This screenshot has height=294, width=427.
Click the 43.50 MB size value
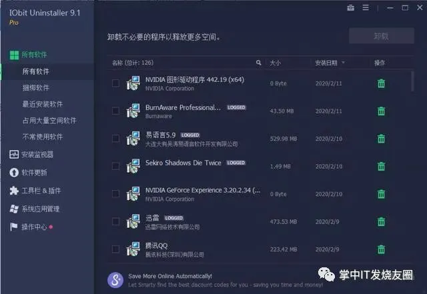pyautogui.click(x=282, y=111)
